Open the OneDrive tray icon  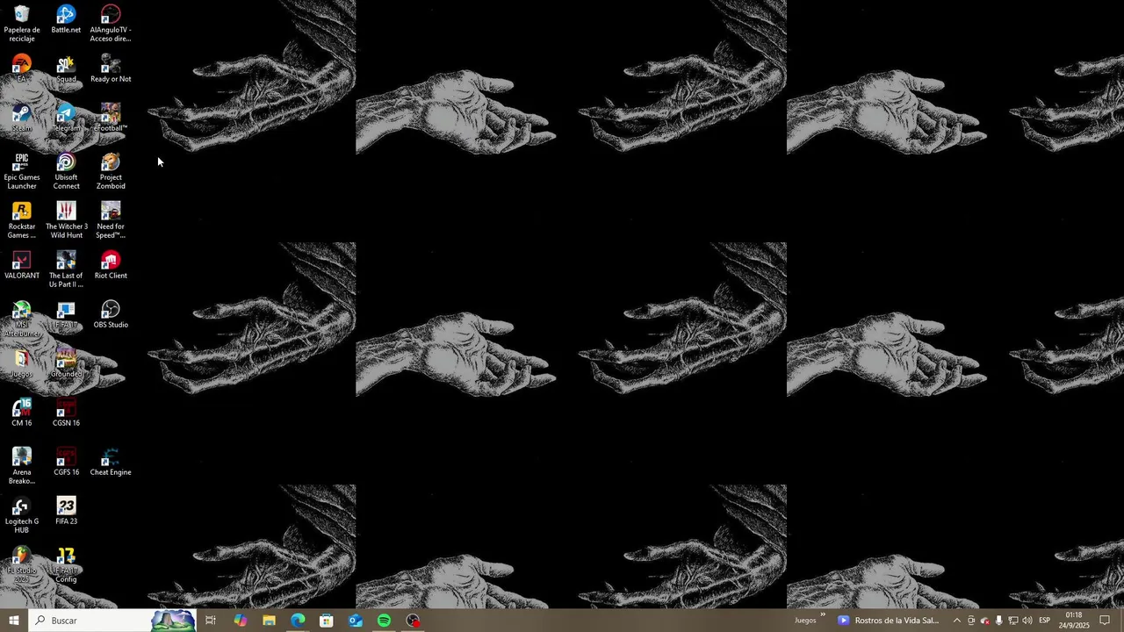[x=985, y=621]
